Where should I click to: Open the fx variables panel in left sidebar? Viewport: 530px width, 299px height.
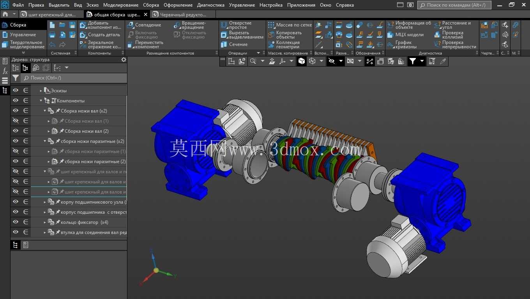tap(5, 71)
